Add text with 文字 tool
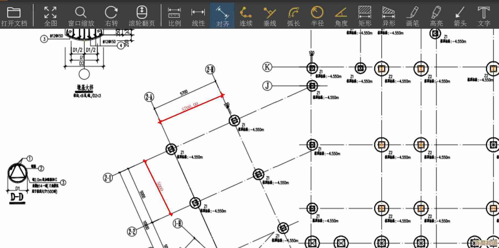This screenshot has height=248, width=499. point(484,15)
